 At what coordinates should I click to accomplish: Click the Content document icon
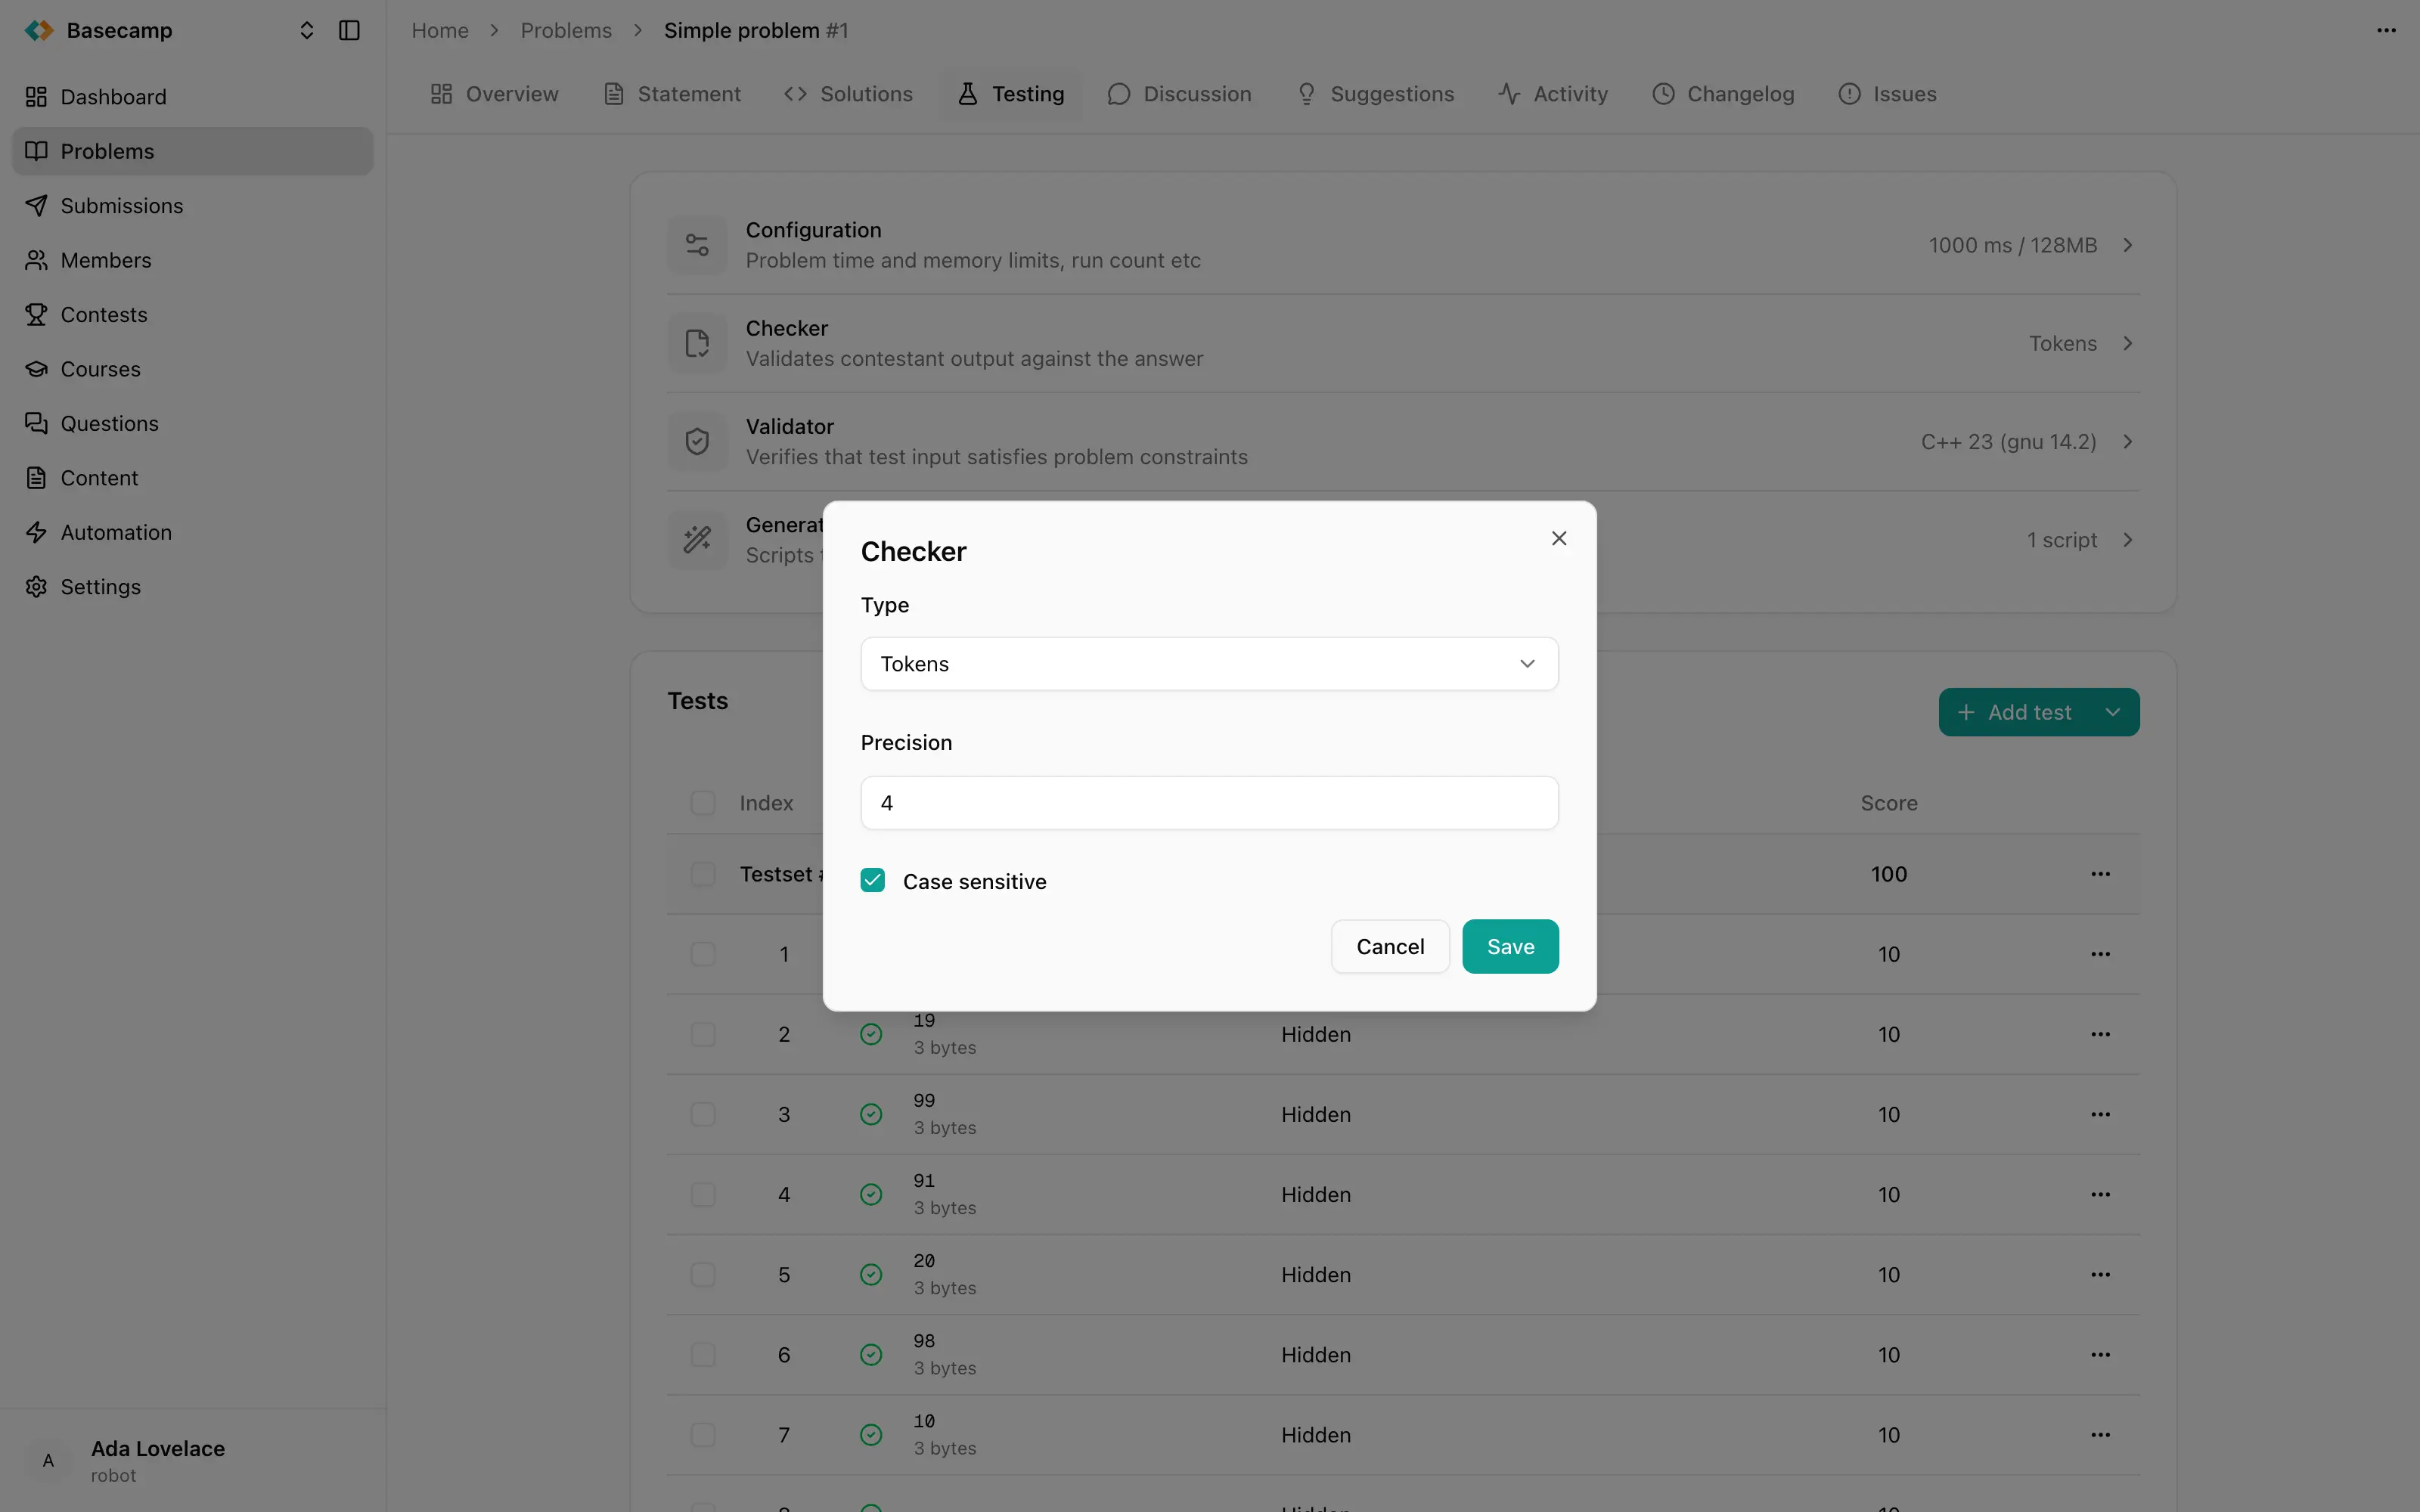pyautogui.click(x=36, y=478)
